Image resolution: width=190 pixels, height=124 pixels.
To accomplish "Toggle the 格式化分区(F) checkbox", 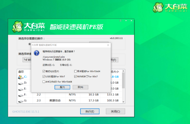I will (44, 71).
